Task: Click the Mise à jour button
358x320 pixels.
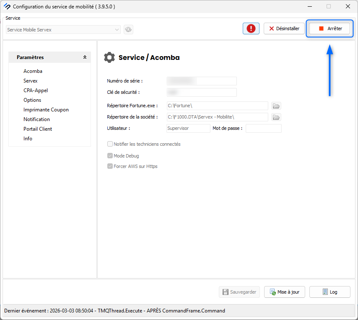Action: click(x=285, y=292)
